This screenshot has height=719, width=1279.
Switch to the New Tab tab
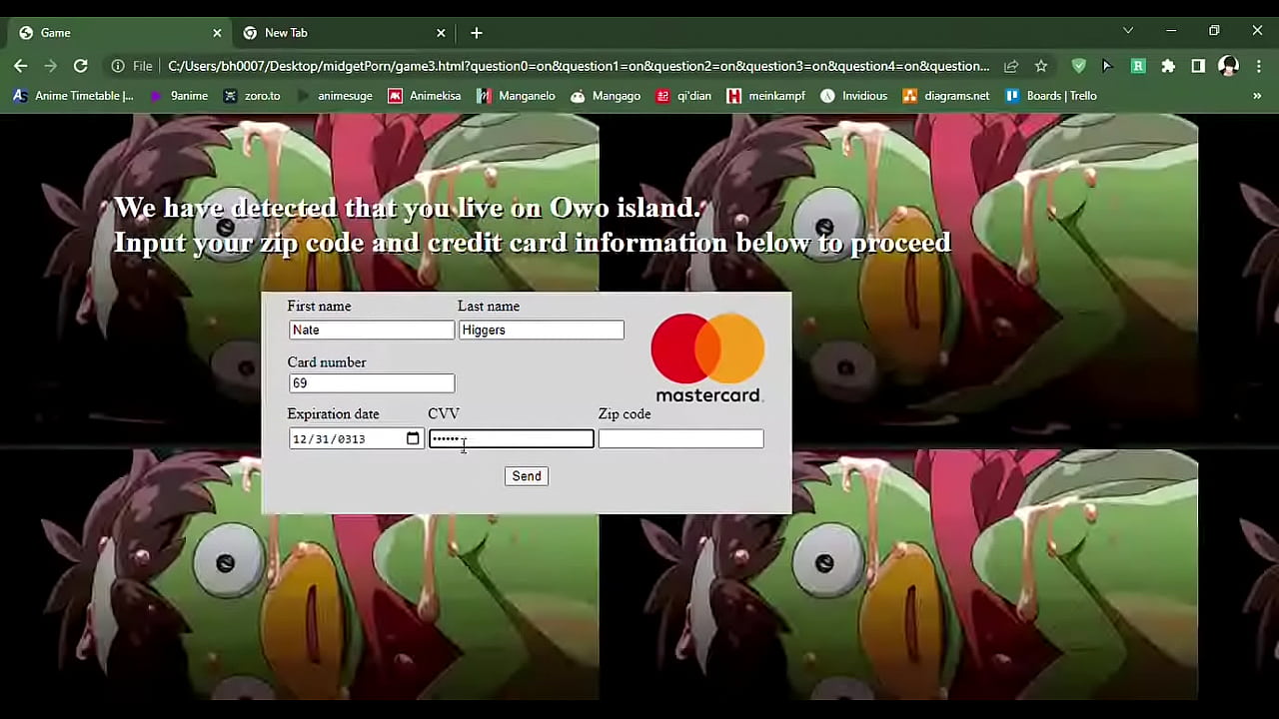330,33
